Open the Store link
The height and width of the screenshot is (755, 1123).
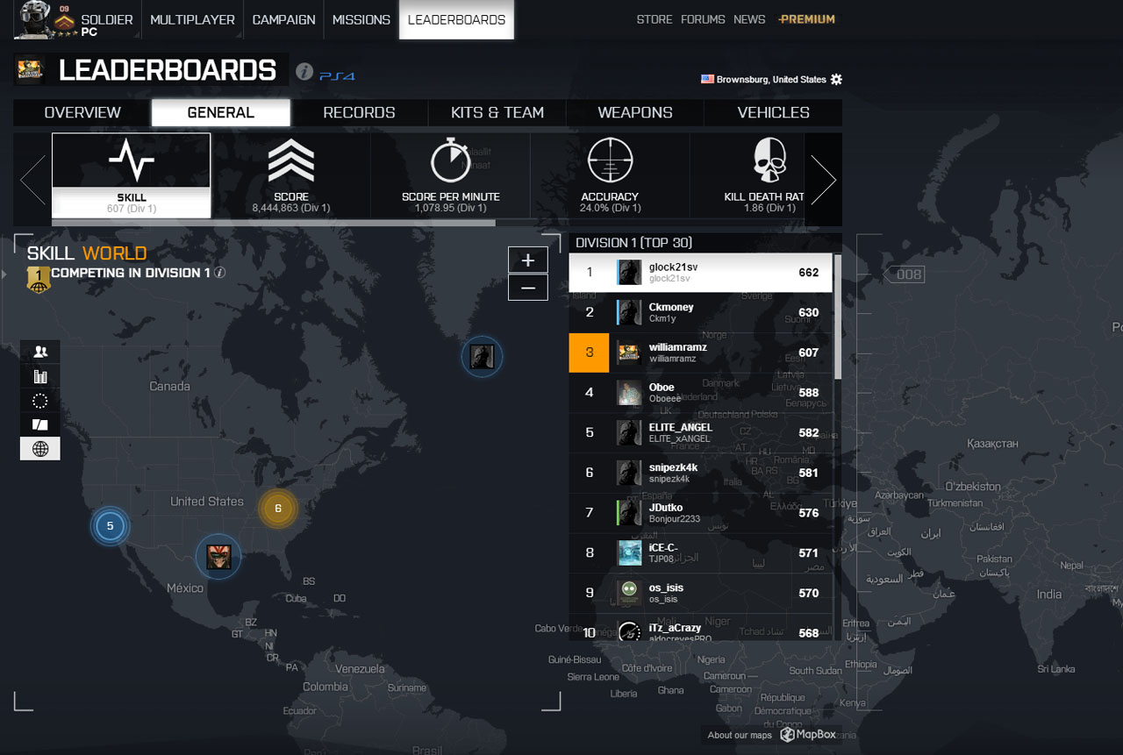point(654,19)
